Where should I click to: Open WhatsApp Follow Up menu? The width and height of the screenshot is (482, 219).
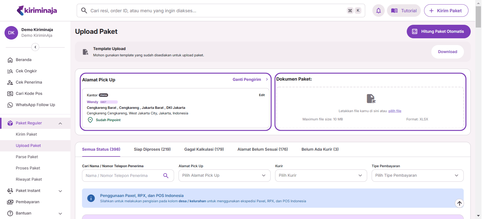[x=35, y=105]
